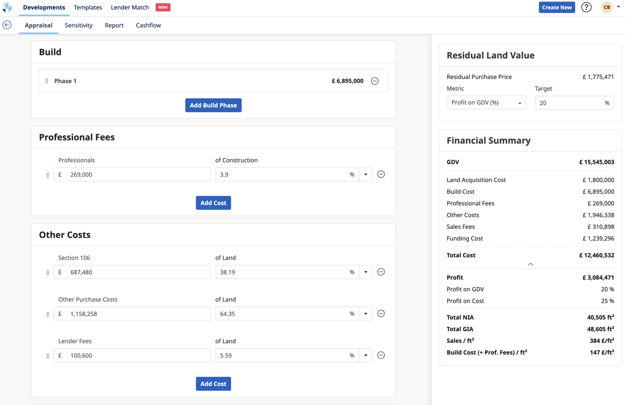Delete the Section 106 cost row
The width and height of the screenshot is (626, 405).
[381, 272]
